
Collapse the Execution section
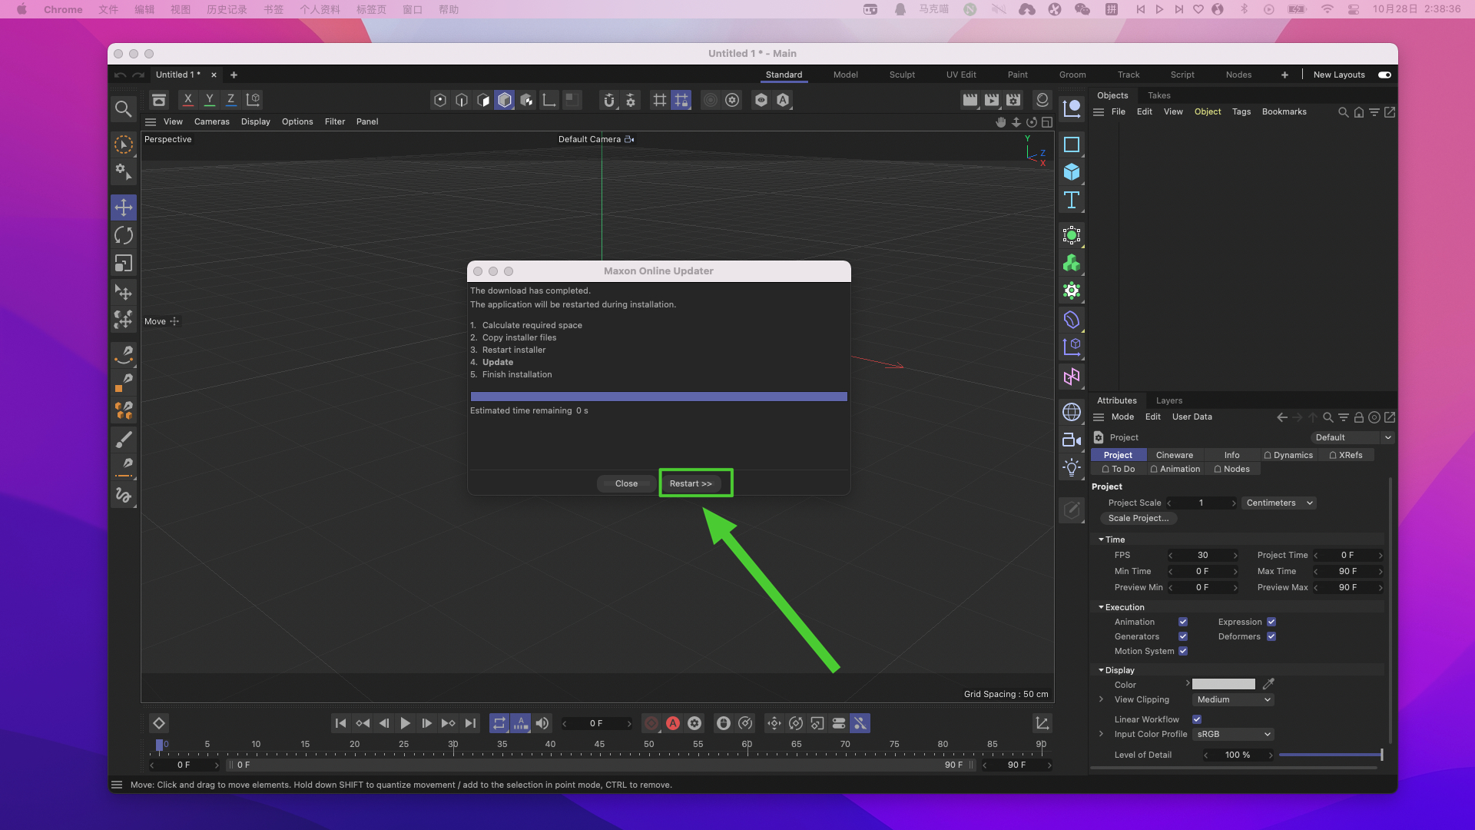pyautogui.click(x=1101, y=607)
